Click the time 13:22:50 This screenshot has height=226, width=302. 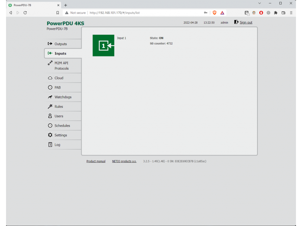pos(209,23)
